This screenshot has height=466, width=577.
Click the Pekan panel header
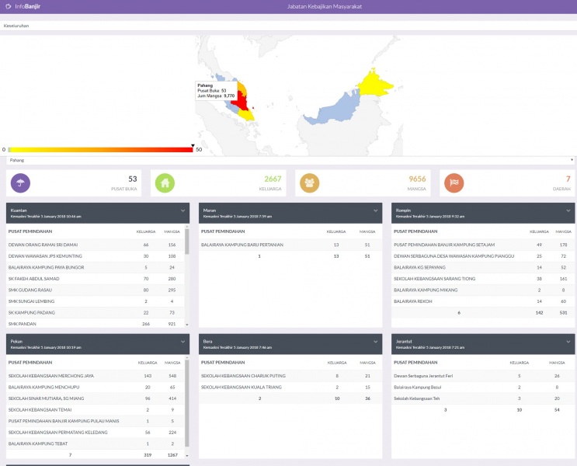click(98, 344)
